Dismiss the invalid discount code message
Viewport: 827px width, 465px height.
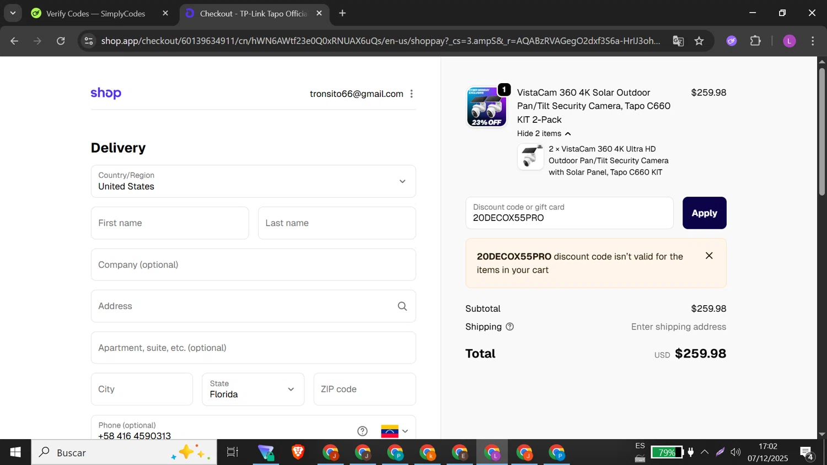pos(709,256)
